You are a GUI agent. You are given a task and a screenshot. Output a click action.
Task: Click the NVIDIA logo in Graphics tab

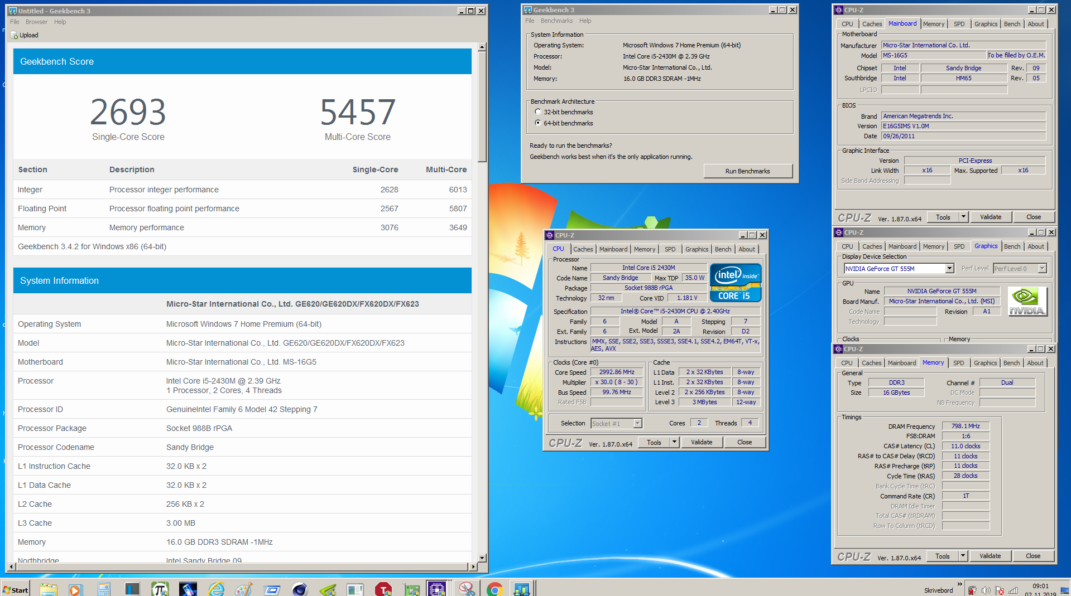click(1027, 302)
